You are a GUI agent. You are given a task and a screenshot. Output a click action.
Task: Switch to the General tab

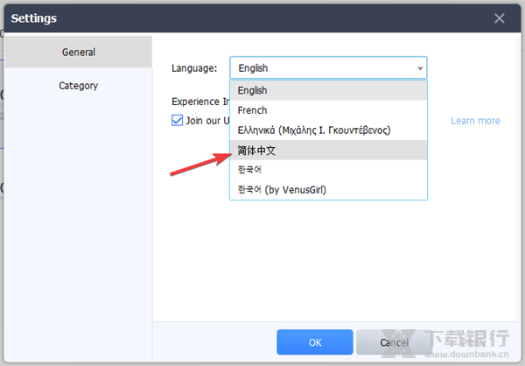[79, 52]
